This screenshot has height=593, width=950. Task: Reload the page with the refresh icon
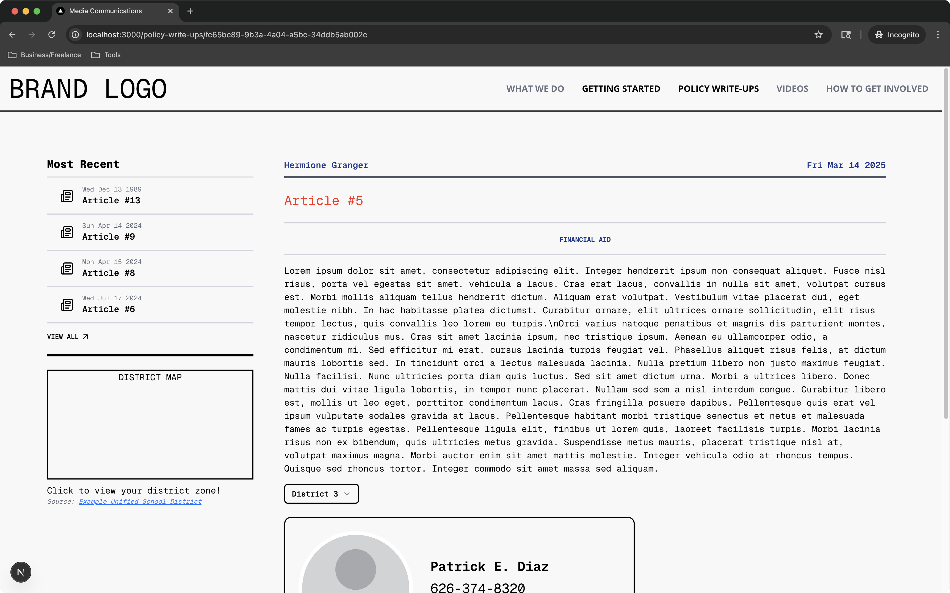point(52,35)
